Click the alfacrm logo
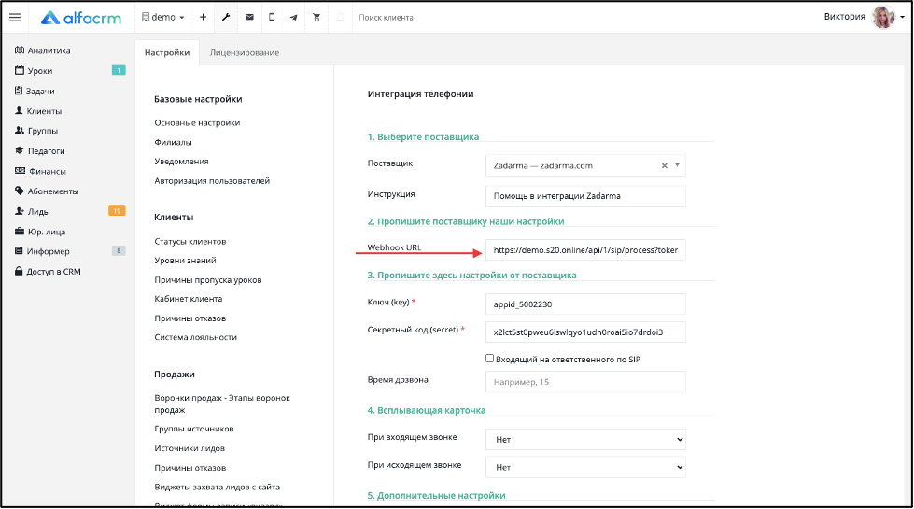The image size is (914, 509). point(81,18)
